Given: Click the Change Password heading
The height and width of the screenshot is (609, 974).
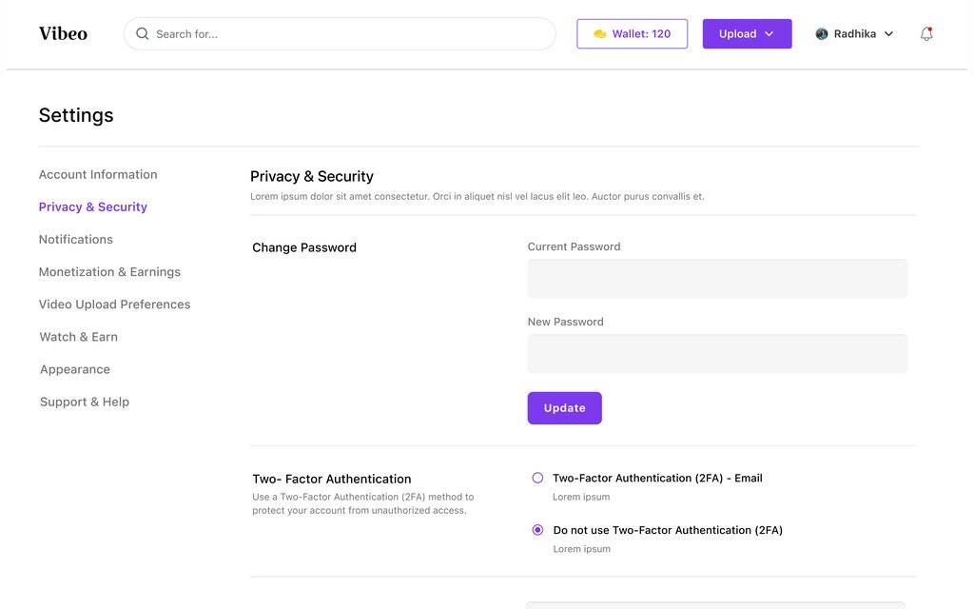Looking at the screenshot, I should pos(304,247).
